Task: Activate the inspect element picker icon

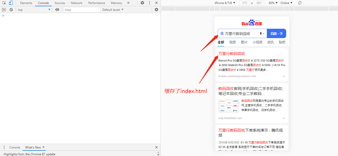Action: [x=4, y=3]
